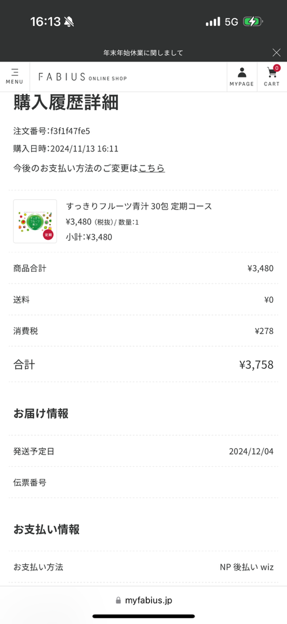Tap the myfabius.jp address bar
287x624 pixels.
[x=143, y=600]
